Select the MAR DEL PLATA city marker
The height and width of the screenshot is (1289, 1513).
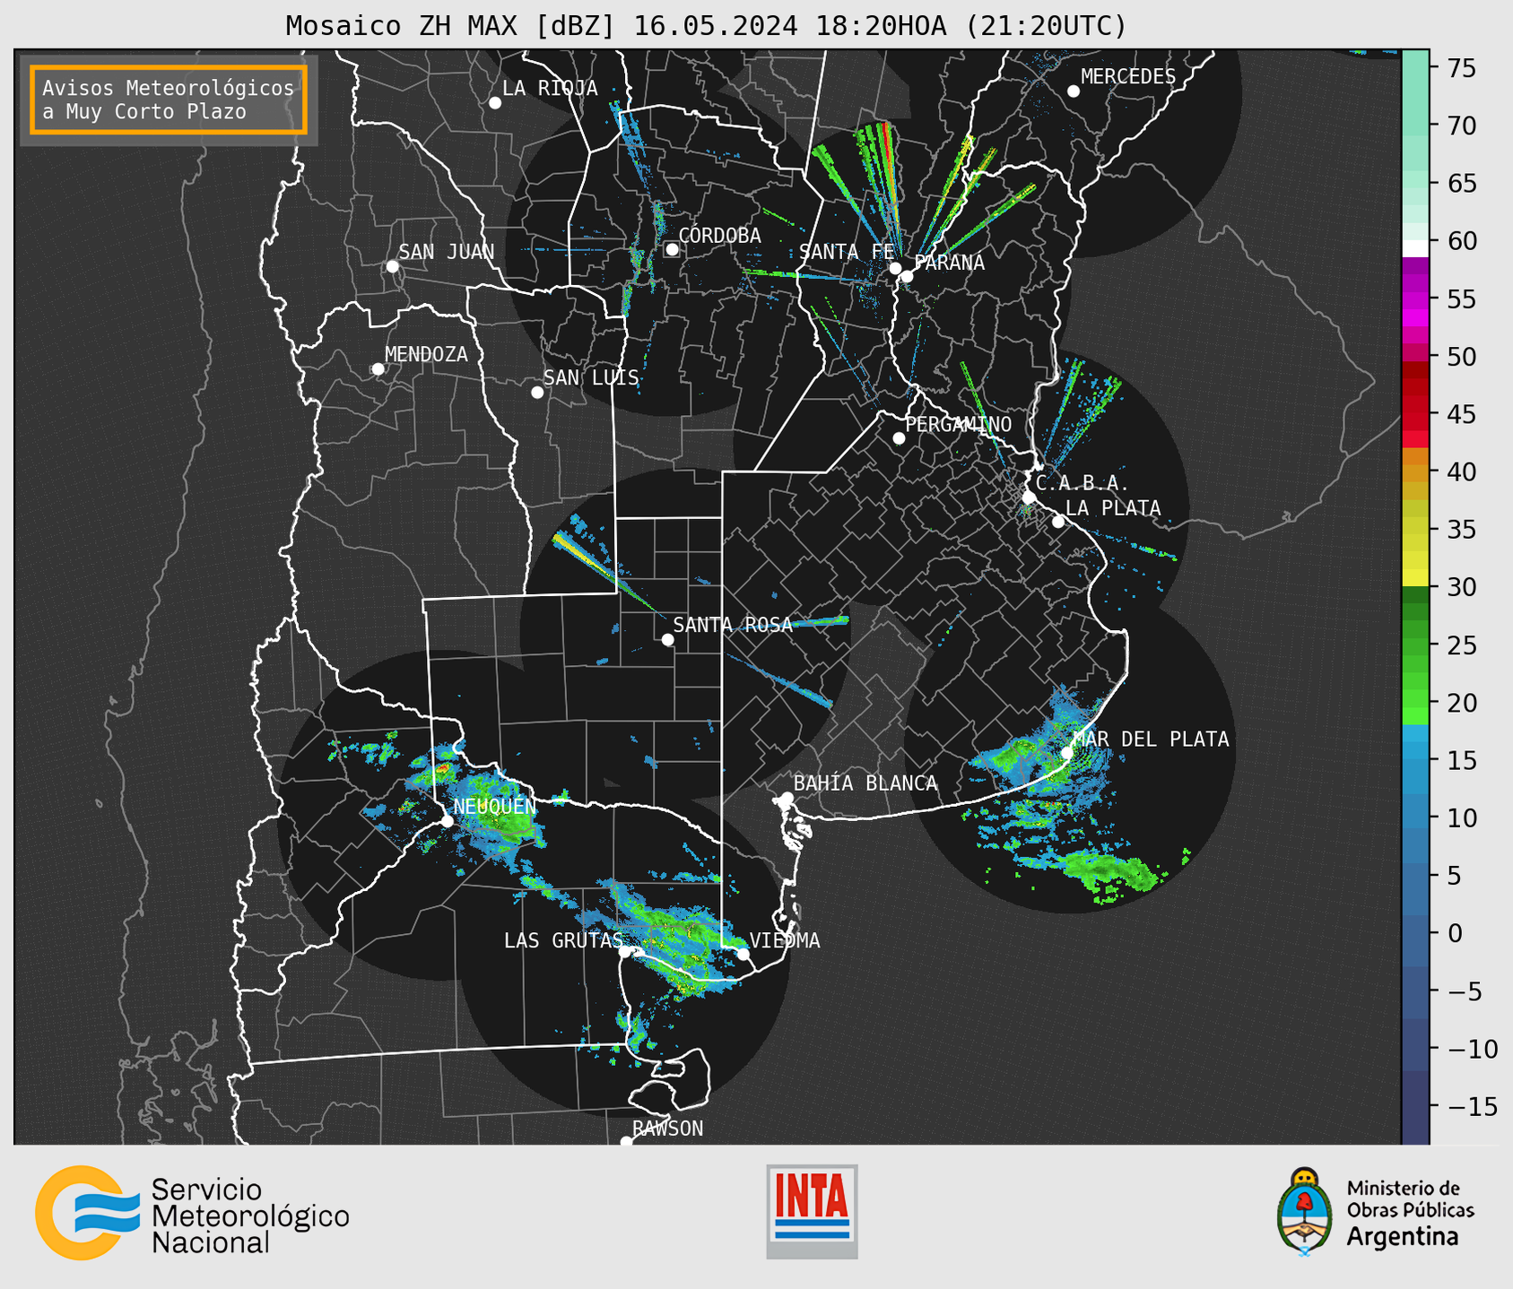tap(1066, 753)
